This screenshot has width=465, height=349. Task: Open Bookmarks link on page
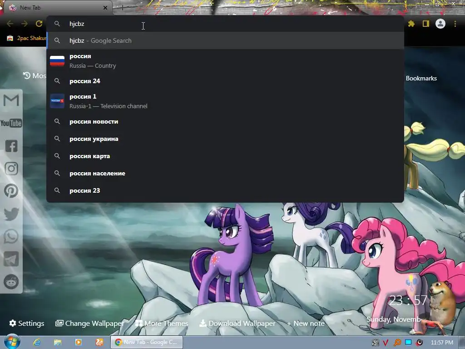[421, 78]
